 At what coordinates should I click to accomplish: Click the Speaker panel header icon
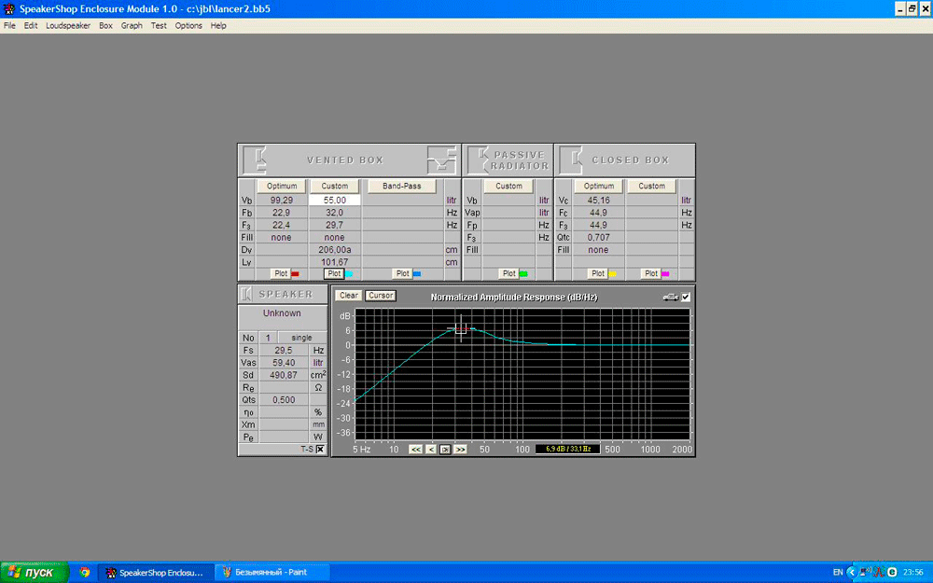point(246,294)
